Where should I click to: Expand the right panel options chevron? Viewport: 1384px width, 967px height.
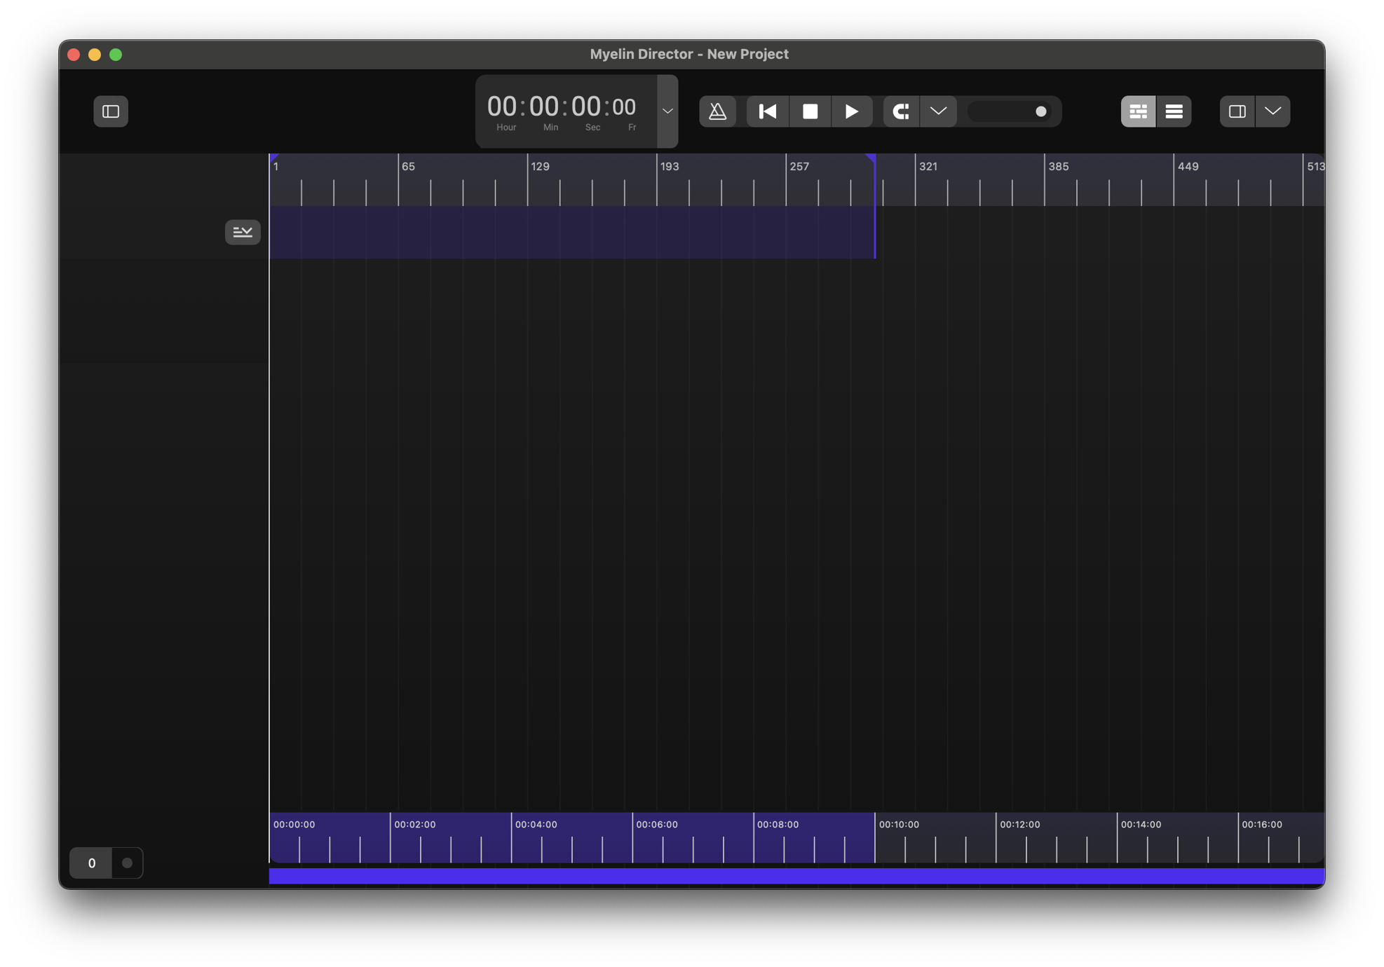coord(1273,111)
